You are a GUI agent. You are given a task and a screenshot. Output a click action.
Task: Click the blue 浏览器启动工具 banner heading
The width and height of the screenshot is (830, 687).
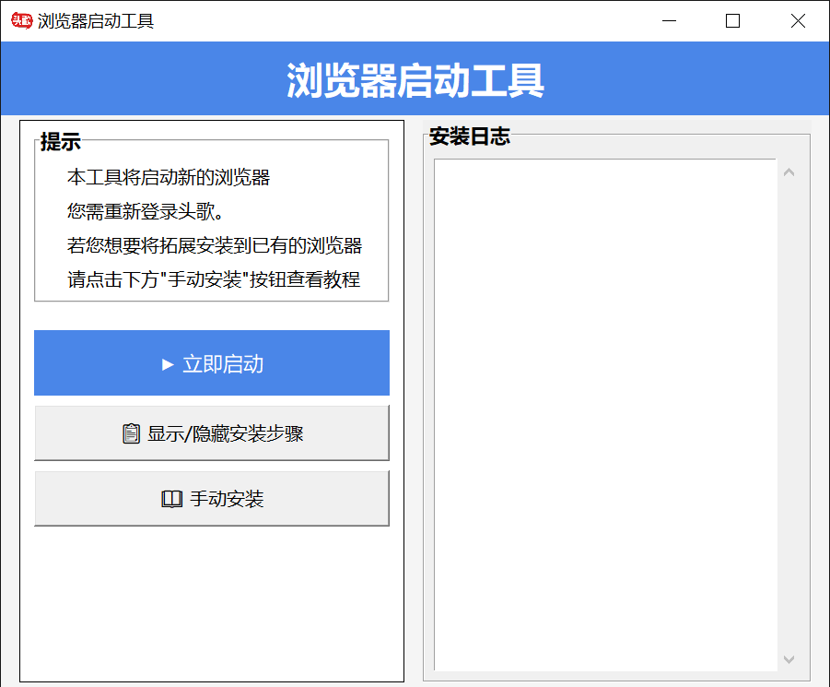pyautogui.click(x=415, y=80)
